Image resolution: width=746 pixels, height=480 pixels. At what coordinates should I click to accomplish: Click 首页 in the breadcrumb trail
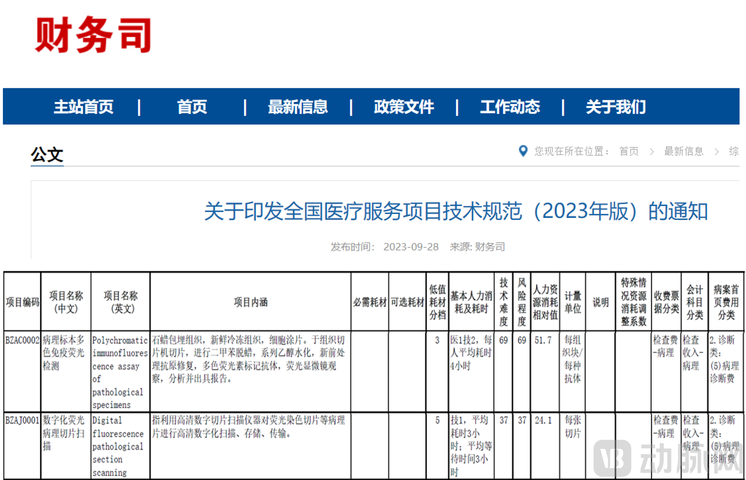coord(629,152)
